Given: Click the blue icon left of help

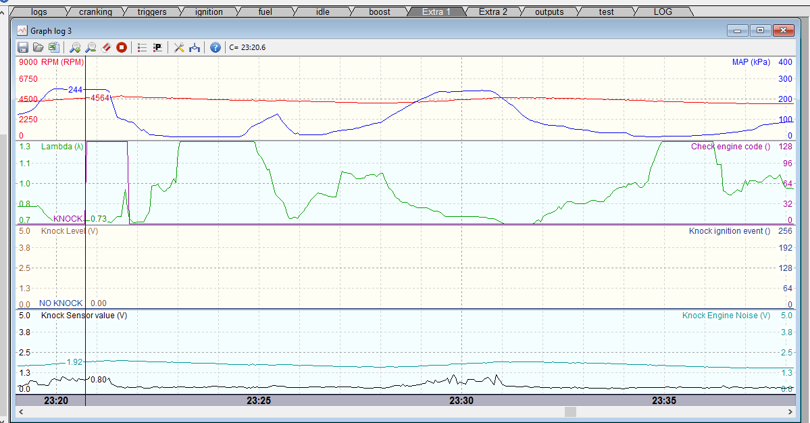Looking at the screenshot, I should click(x=195, y=47).
